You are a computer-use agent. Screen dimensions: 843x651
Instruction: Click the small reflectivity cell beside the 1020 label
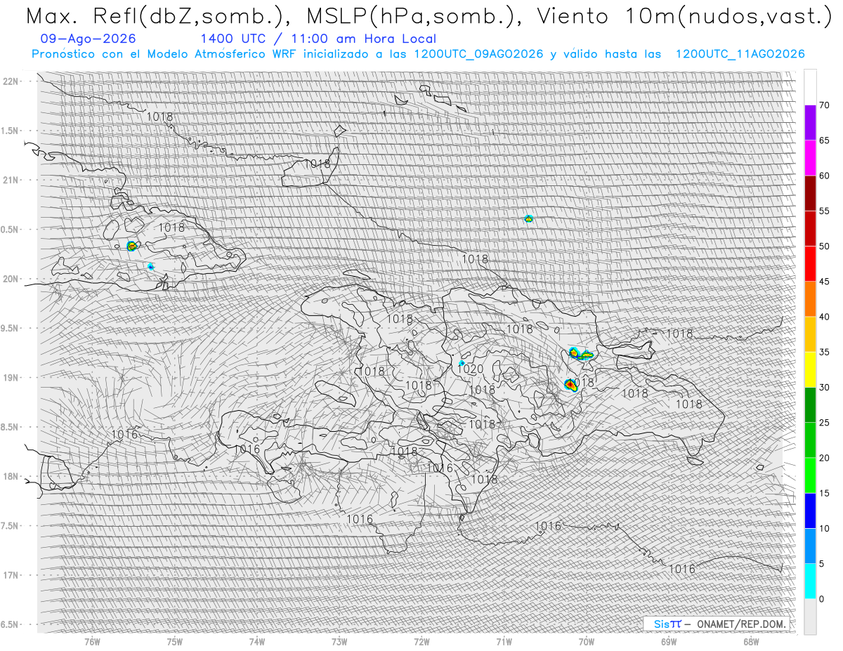tap(462, 363)
